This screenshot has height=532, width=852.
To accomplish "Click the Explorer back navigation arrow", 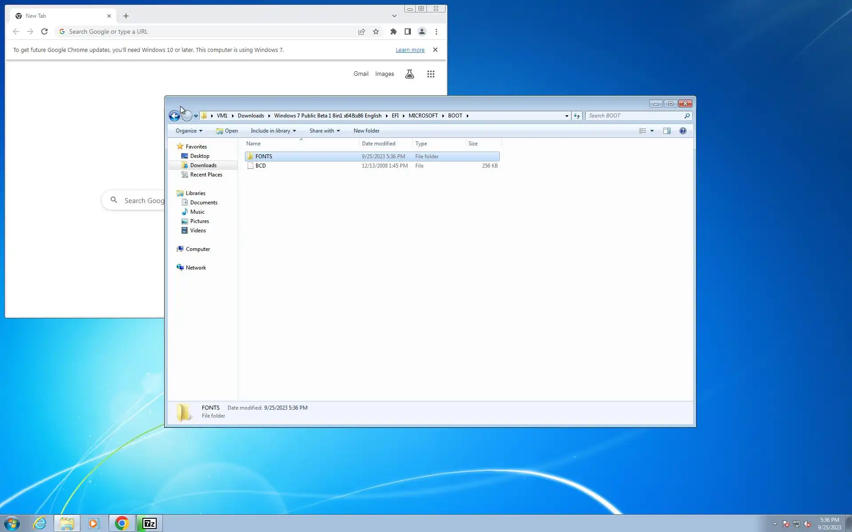I will [x=174, y=116].
